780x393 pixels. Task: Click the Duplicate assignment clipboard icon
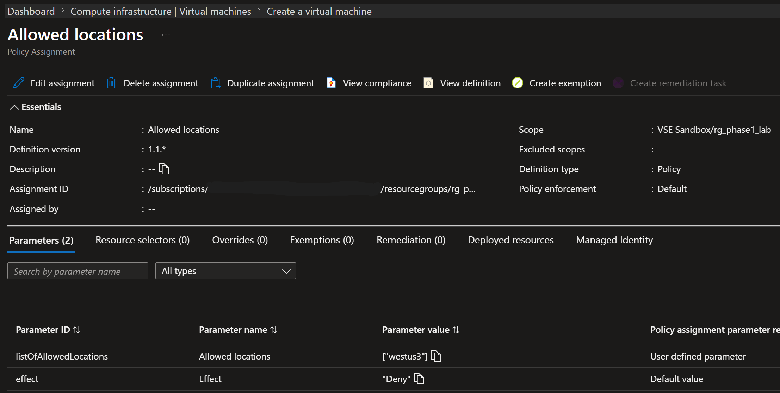216,83
